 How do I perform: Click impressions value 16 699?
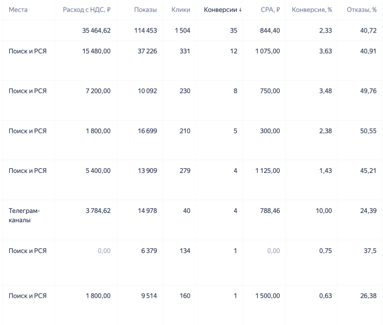[x=147, y=131]
